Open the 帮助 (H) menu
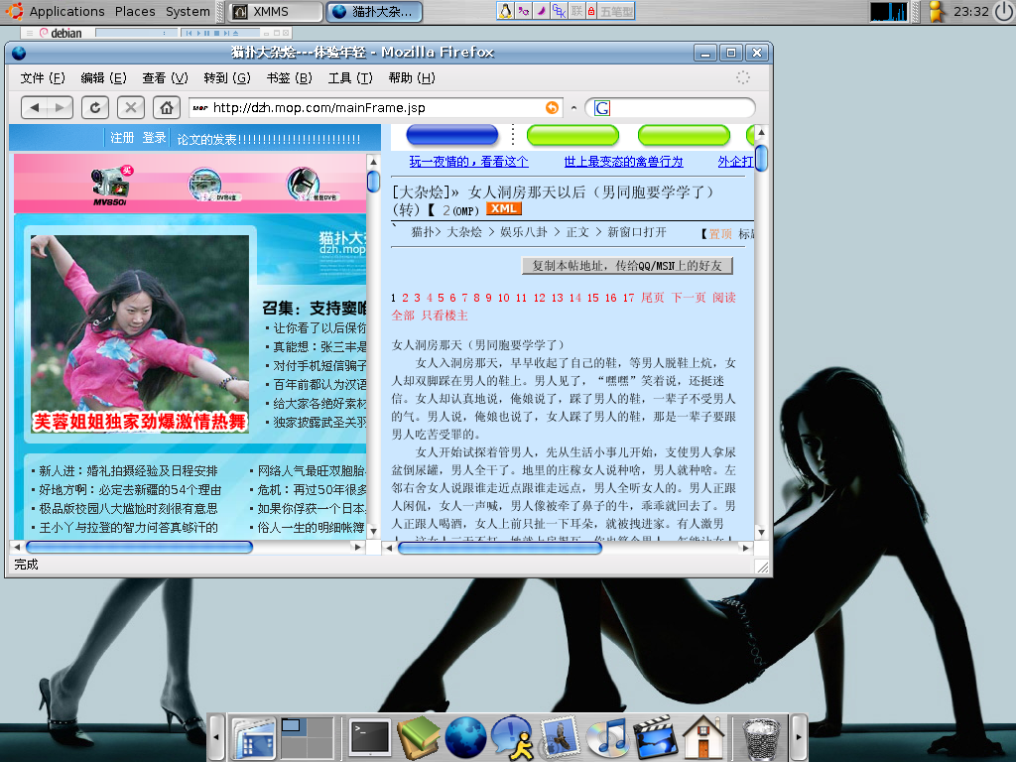The height and width of the screenshot is (762, 1016). [x=412, y=77]
